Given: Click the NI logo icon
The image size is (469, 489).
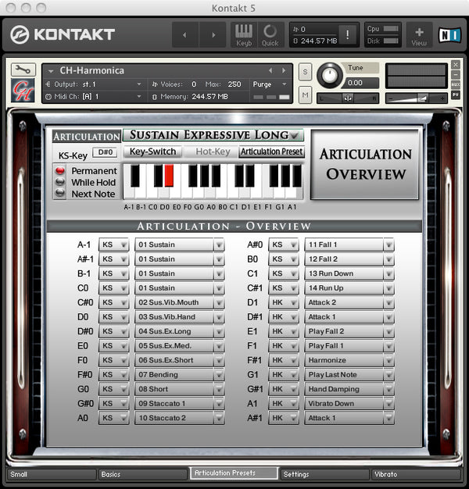Looking at the screenshot, I should (x=450, y=34).
